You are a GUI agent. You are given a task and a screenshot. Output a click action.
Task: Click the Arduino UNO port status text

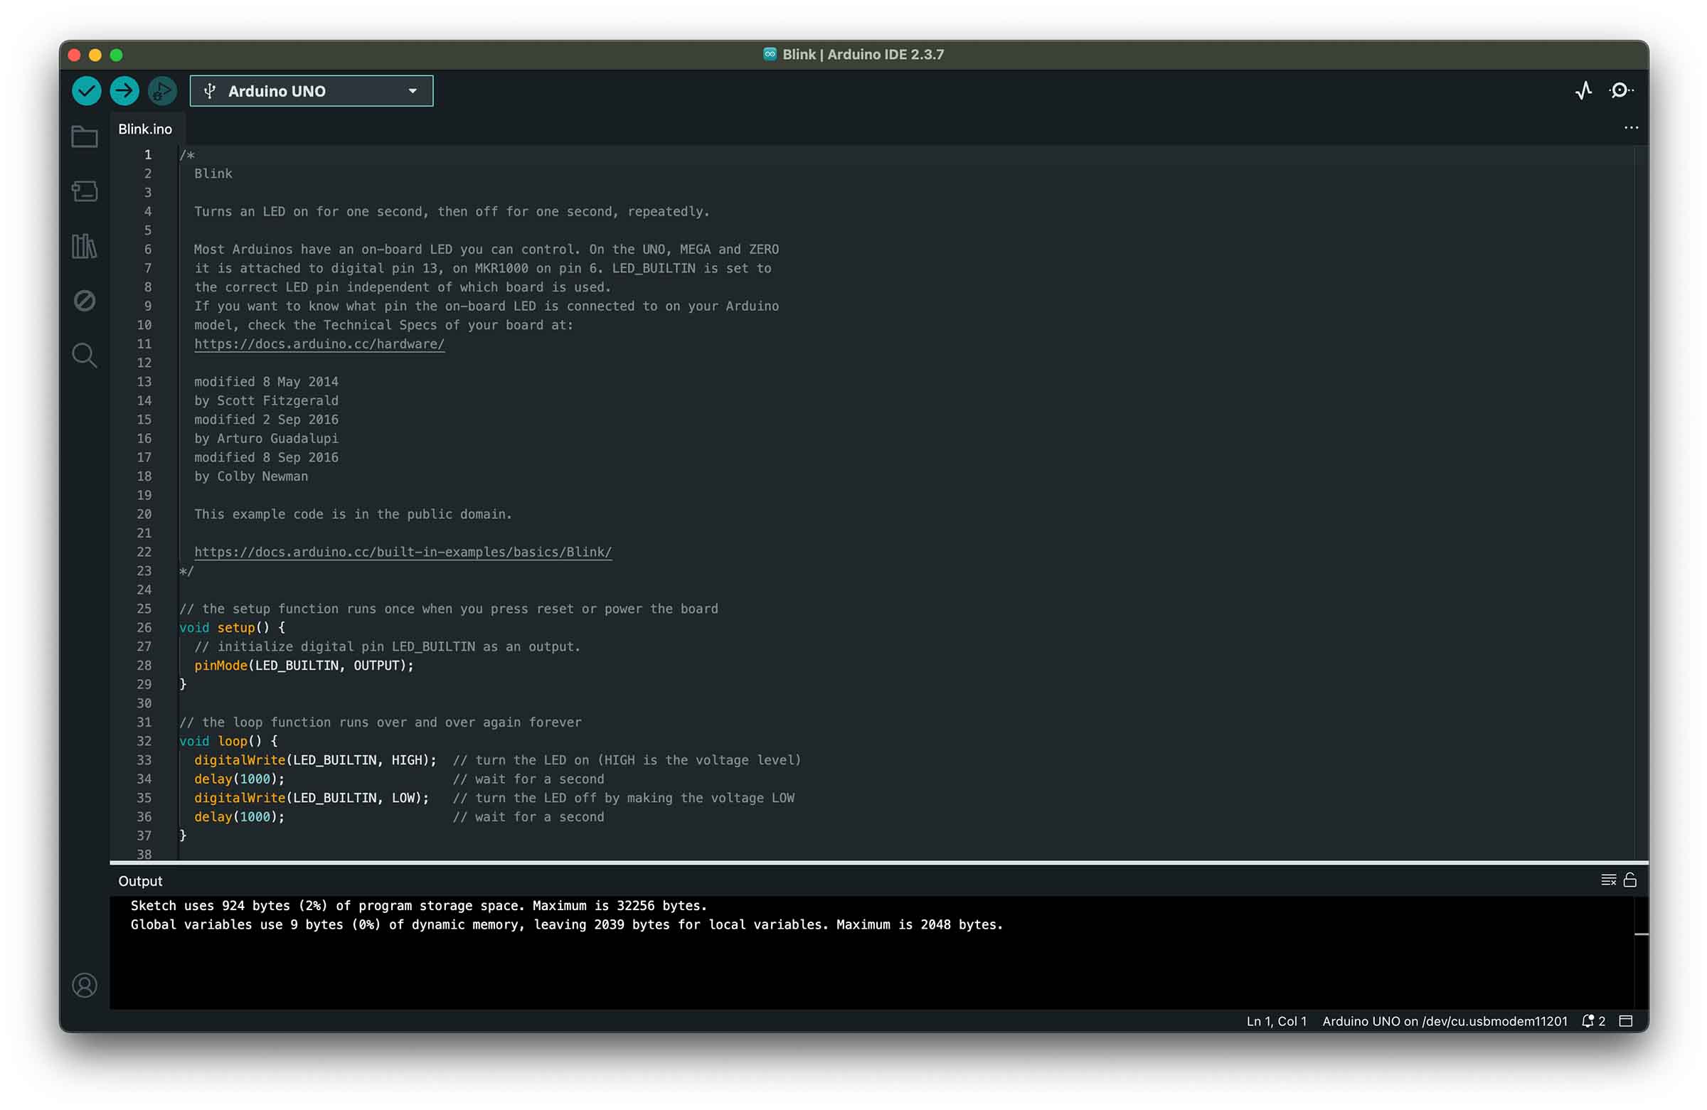[x=1445, y=1021]
